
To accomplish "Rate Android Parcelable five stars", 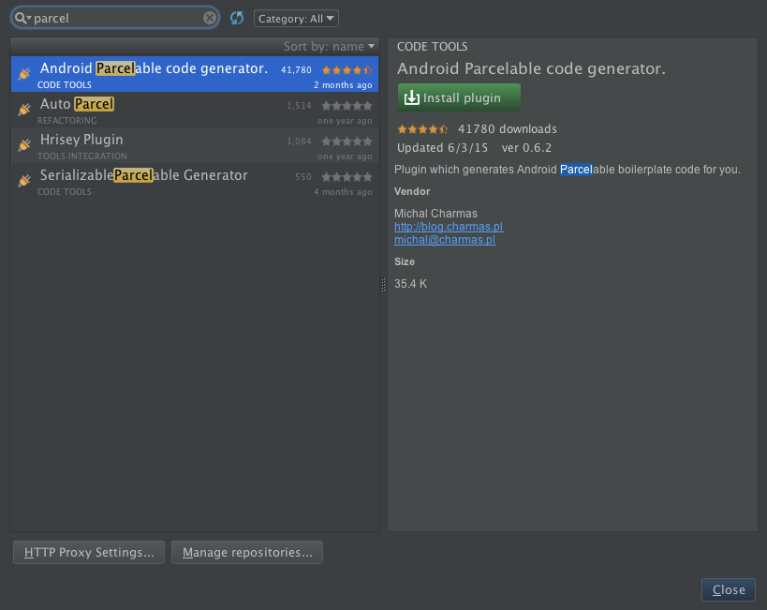I will click(365, 69).
